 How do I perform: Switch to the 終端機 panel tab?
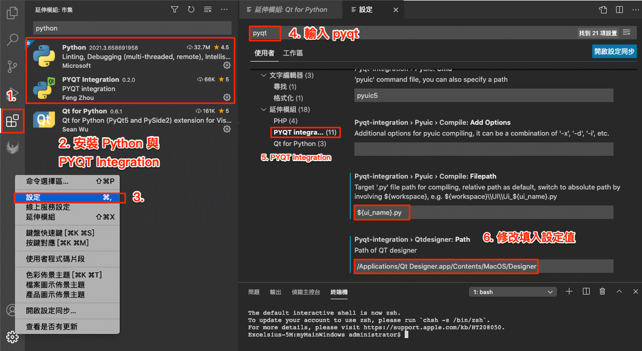click(x=339, y=292)
